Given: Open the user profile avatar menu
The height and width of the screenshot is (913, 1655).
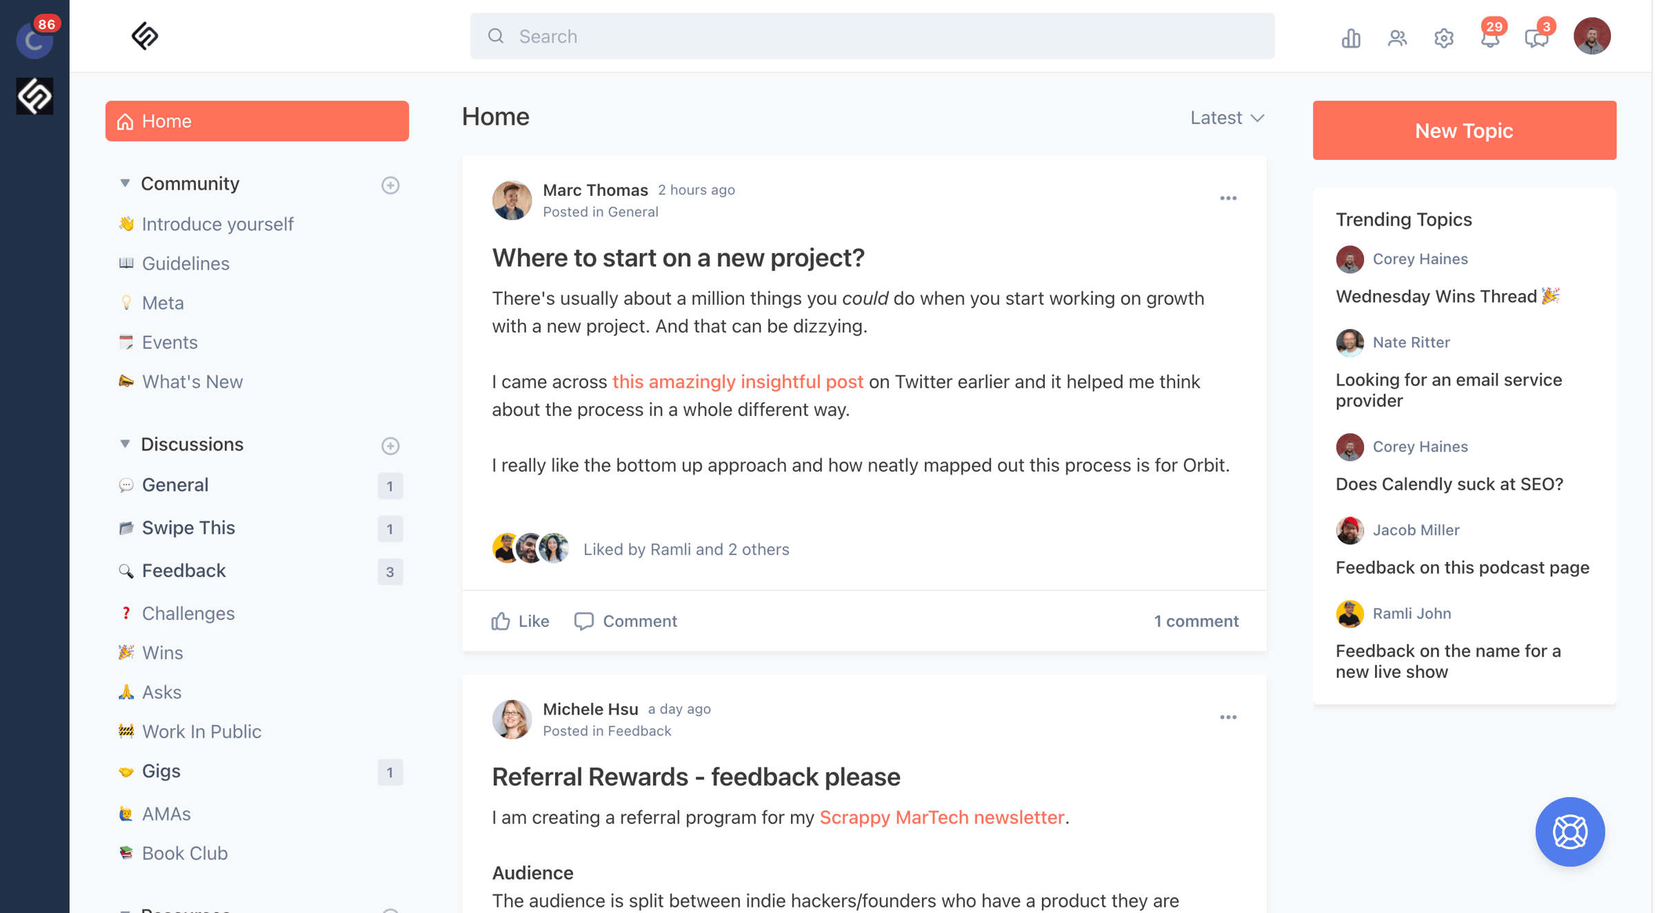Looking at the screenshot, I should (x=1592, y=36).
